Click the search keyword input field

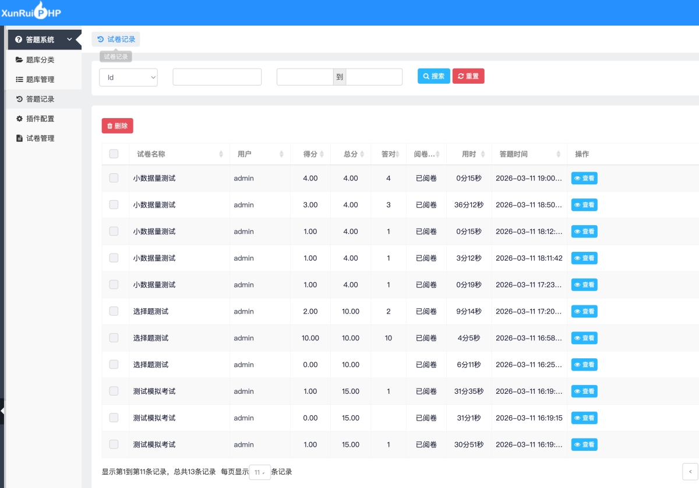pyautogui.click(x=217, y=77)
